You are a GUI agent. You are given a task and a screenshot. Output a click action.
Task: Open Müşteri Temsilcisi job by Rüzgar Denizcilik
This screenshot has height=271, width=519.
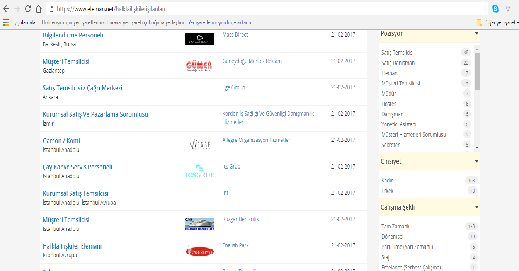66,220
